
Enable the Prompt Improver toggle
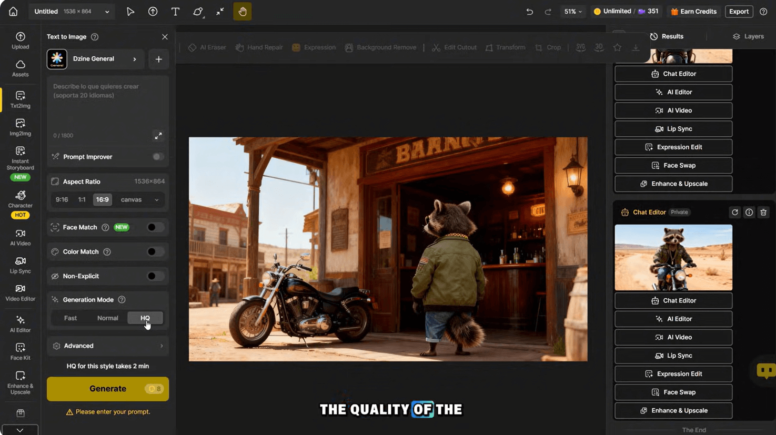157,157
